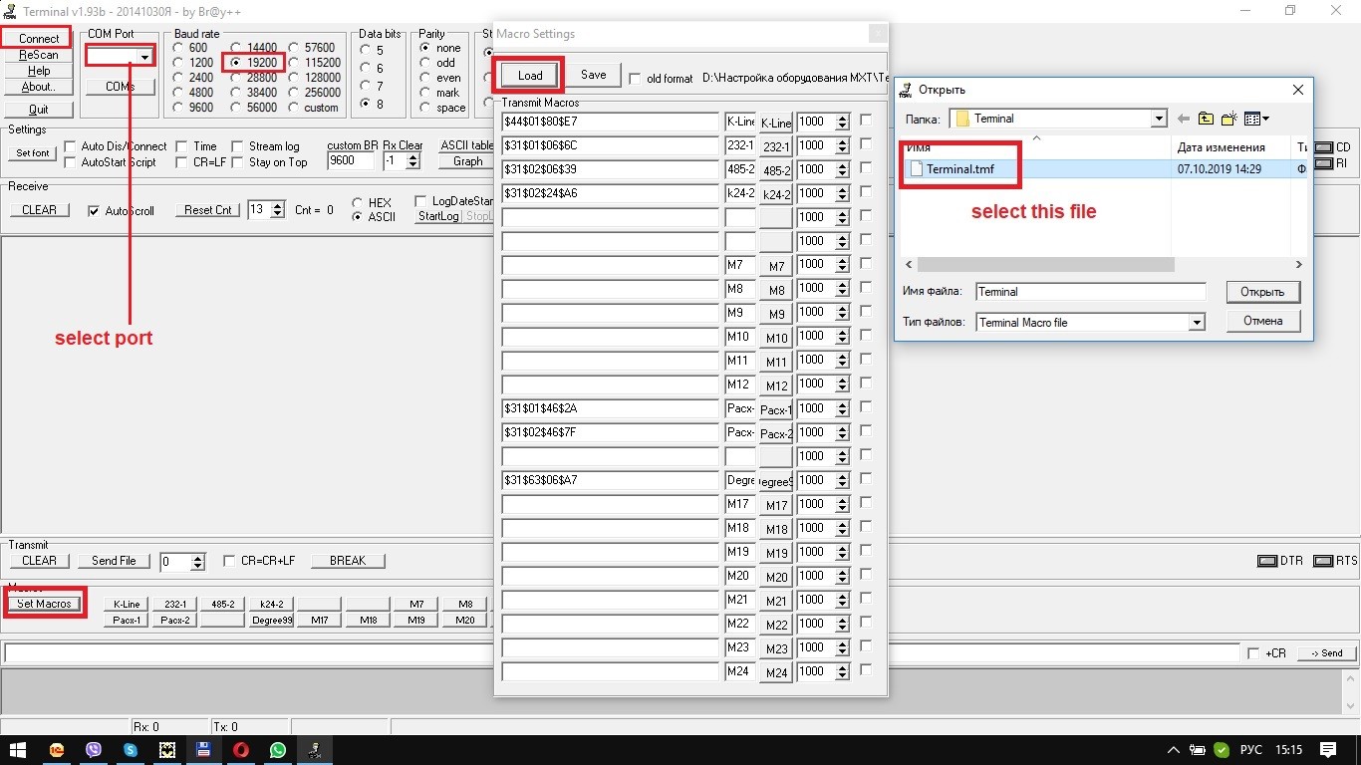Select the Terminal.tmf file icon
Image resolution: width=1361 pixels, height=765 pixels.
point(916,168)
